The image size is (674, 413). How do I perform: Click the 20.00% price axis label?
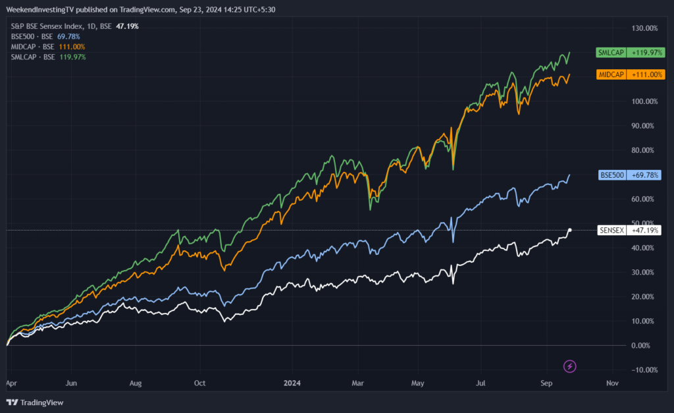coord(642,296)
